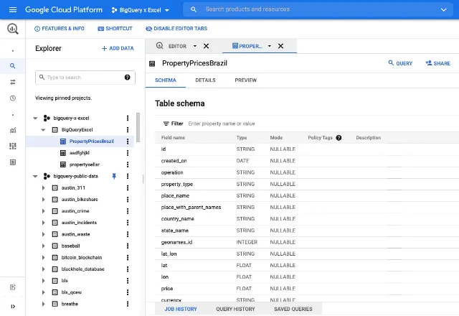The width and height of the screenshot is (459, 316).
Task: Close the Editor tab
Action: tap(206, 46)
